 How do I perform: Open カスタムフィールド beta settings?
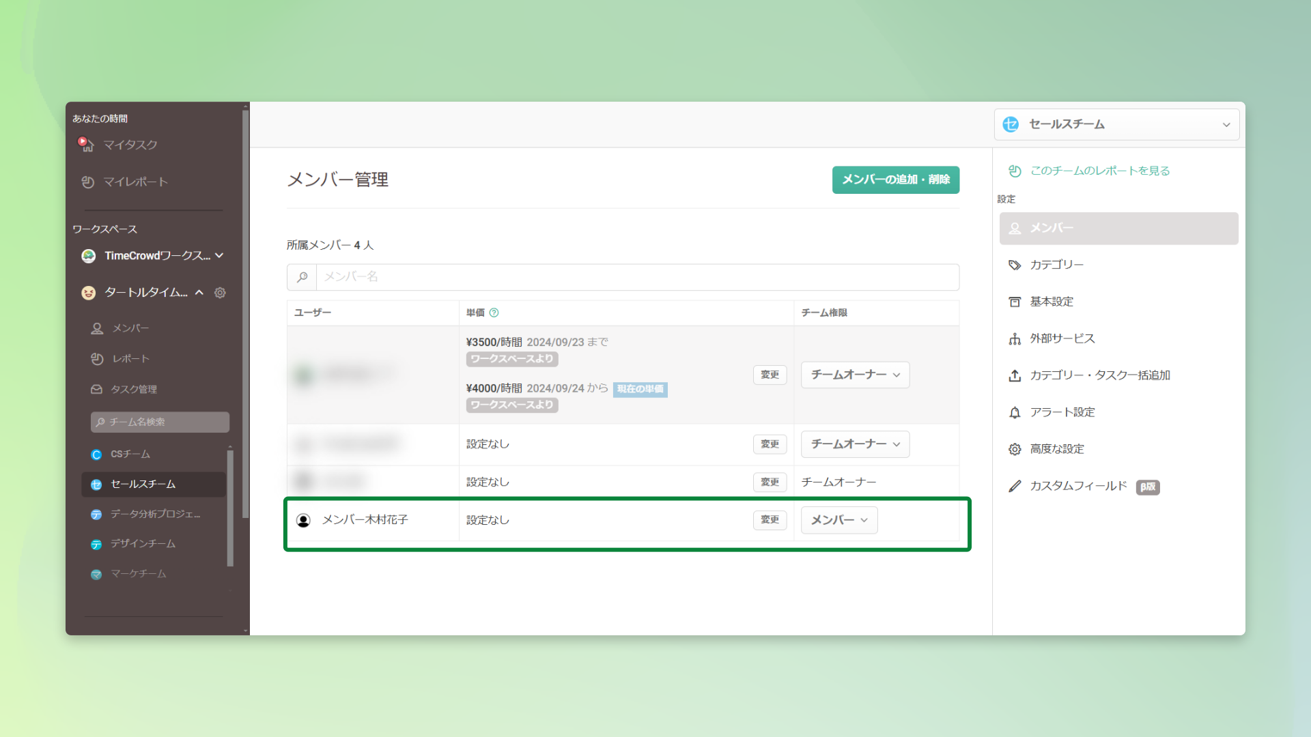(1078, 486)
